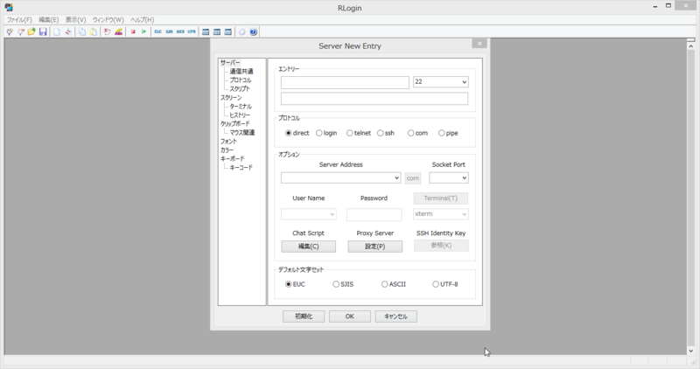Click the first connect plug toolbar icon
The width and height of the screenshot is (700, 369).
tap(10, 31)
